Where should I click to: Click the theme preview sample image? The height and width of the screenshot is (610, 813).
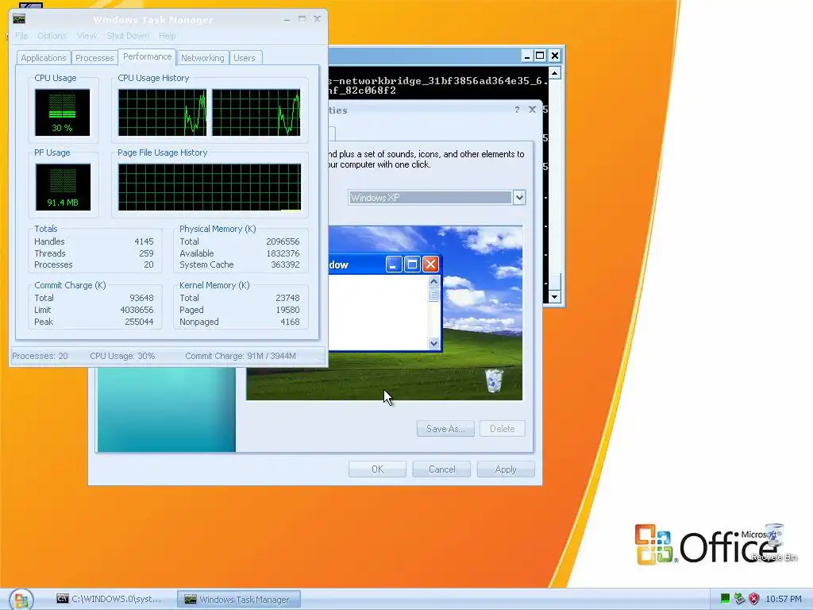[426, 313]
